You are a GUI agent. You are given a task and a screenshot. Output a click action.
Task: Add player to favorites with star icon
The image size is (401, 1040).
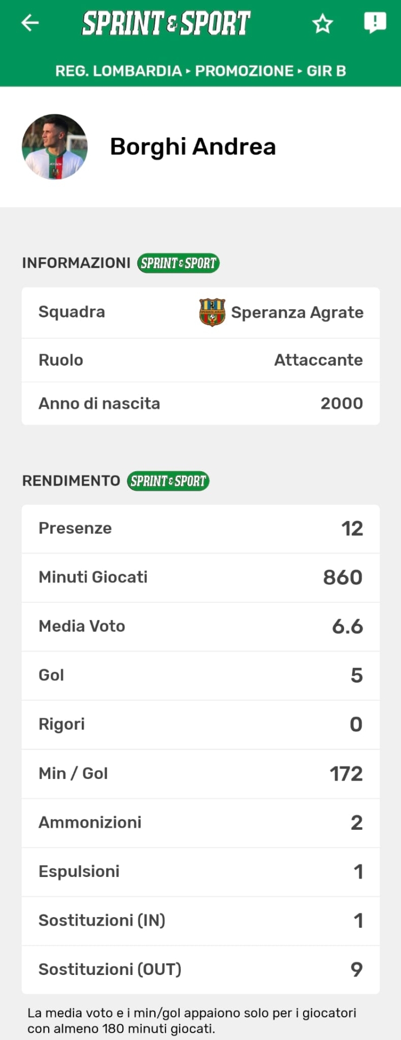coord(323,23)
